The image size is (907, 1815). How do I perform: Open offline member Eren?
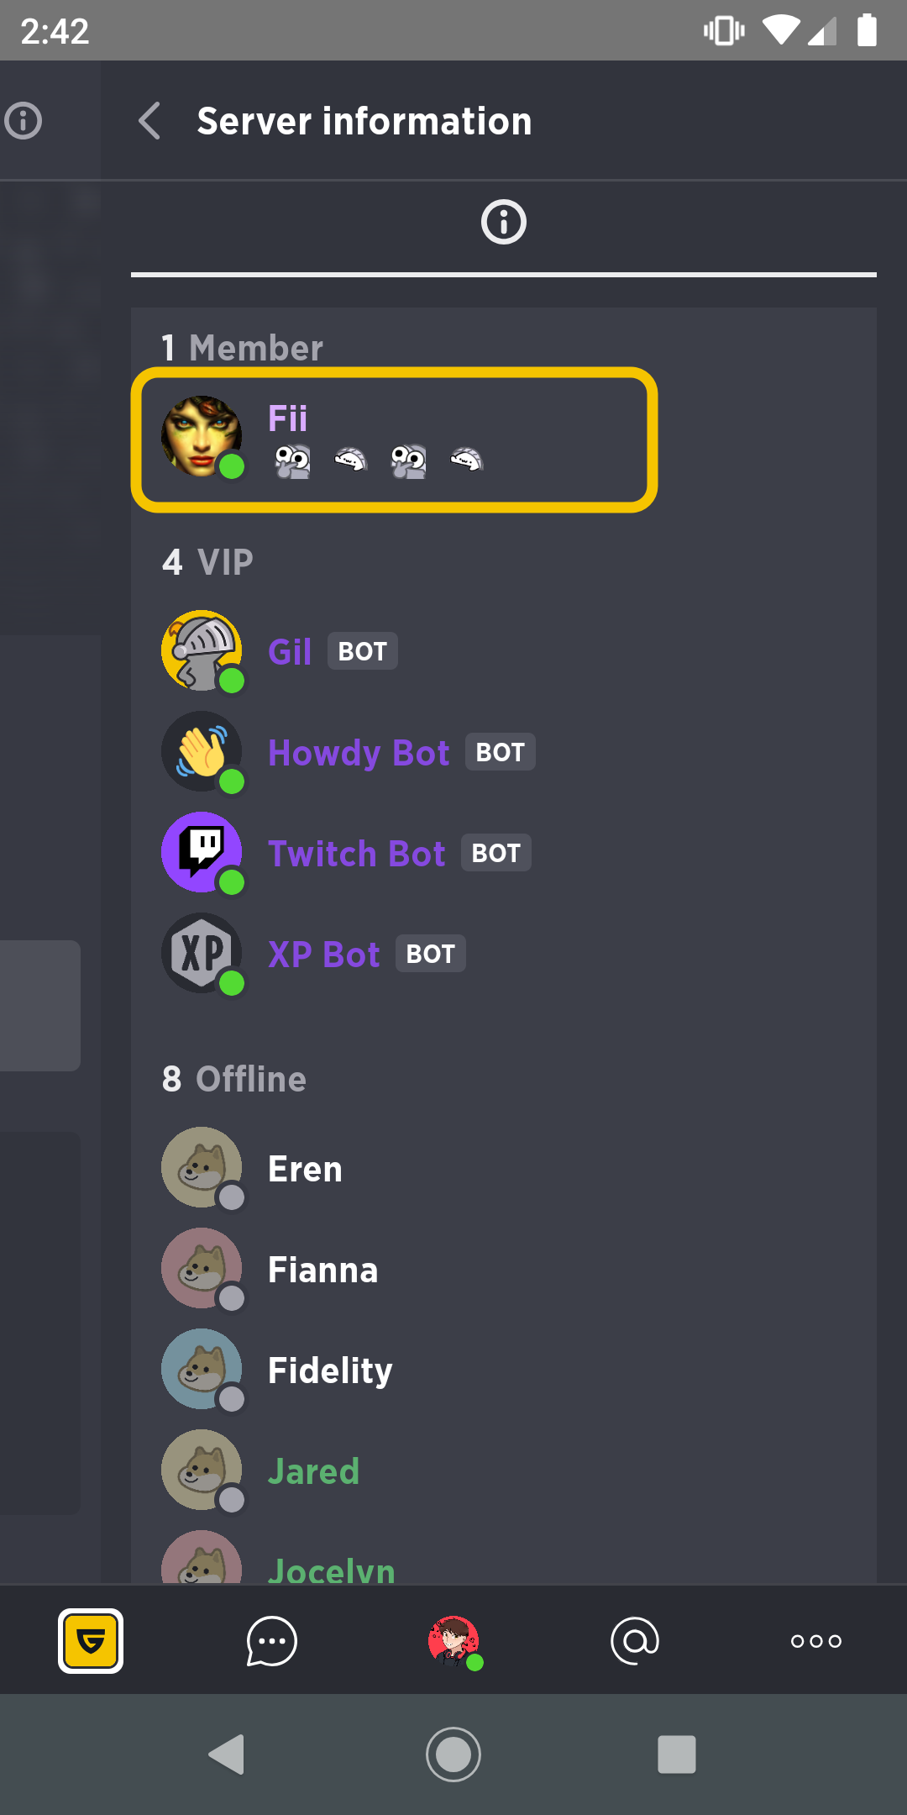pyautogui.click(x=504, y=1168)
